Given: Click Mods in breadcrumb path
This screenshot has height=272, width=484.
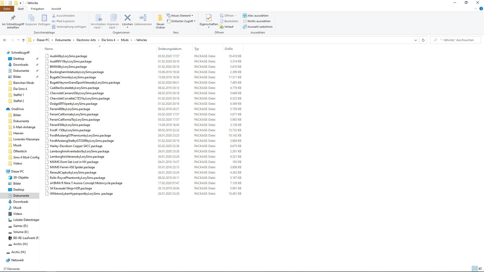Looking at the screenshot, I should click(125, 40).
